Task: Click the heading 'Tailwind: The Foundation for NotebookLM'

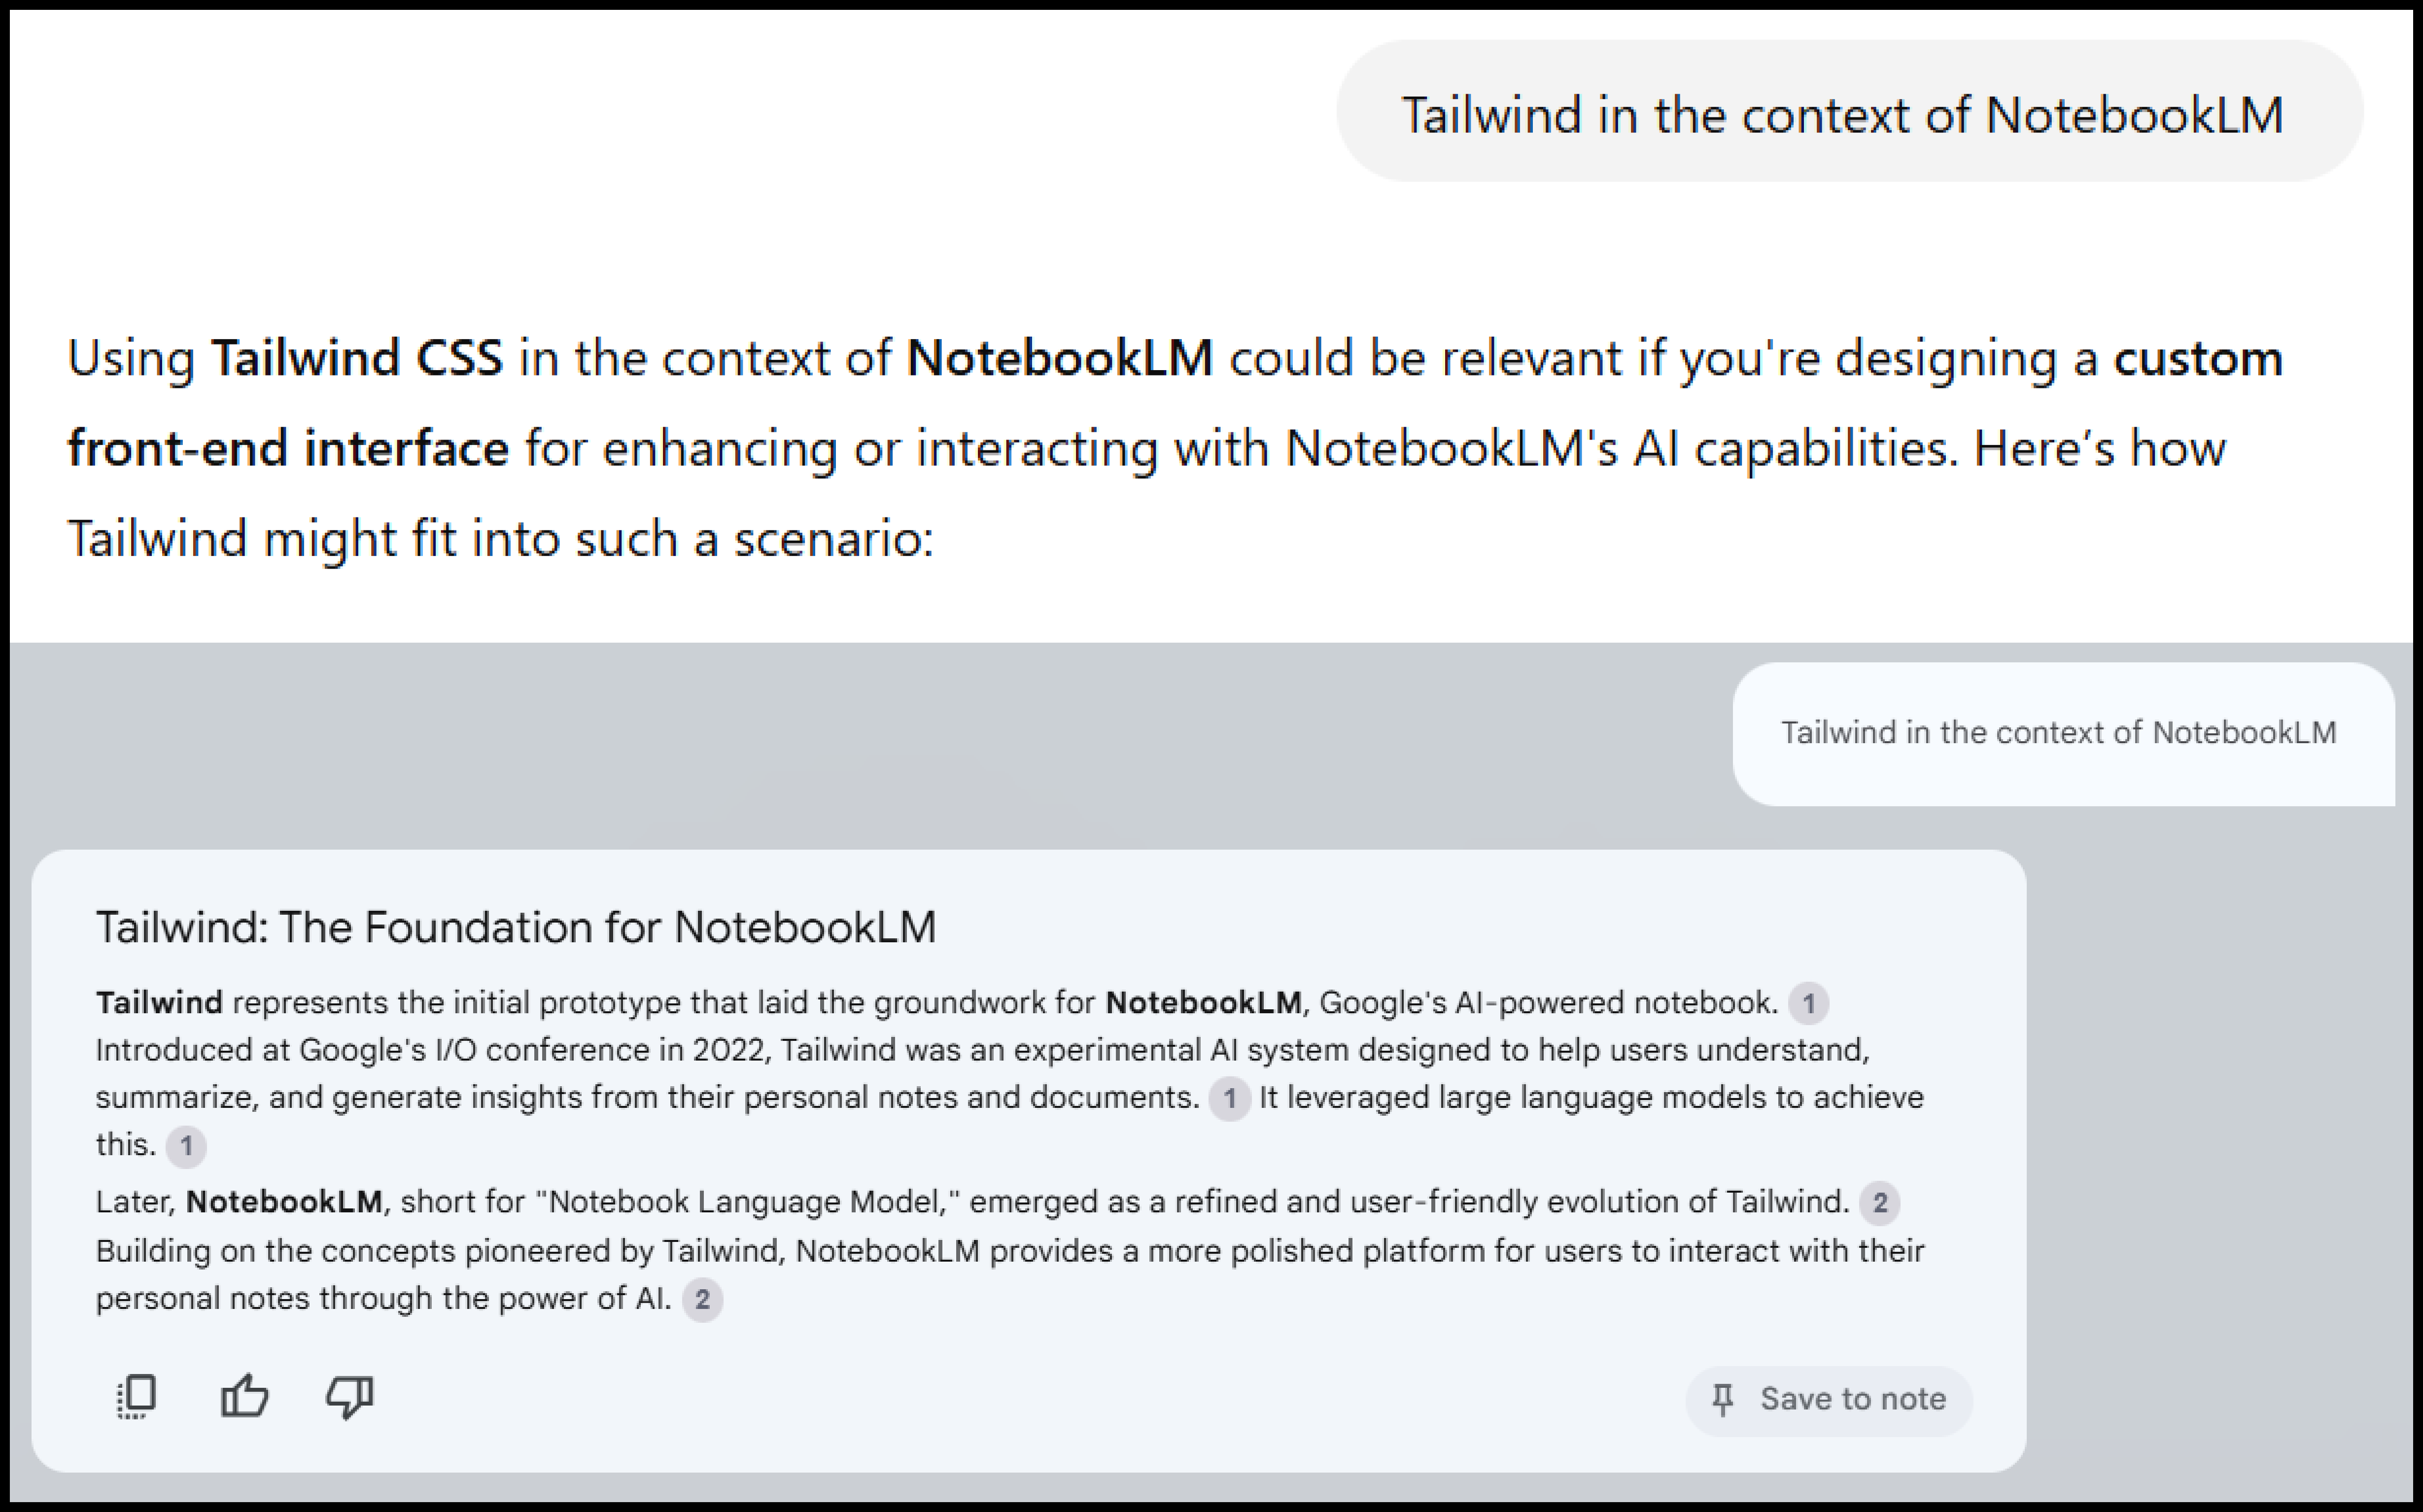Action: [x=516, y=927]
